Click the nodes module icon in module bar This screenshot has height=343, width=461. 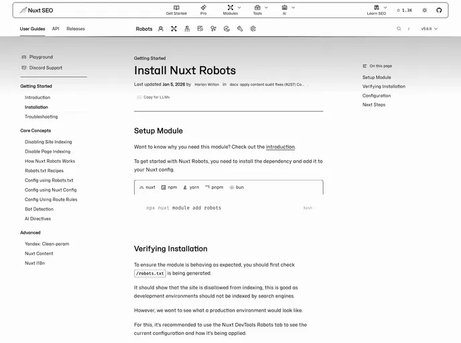pos(174,29)
